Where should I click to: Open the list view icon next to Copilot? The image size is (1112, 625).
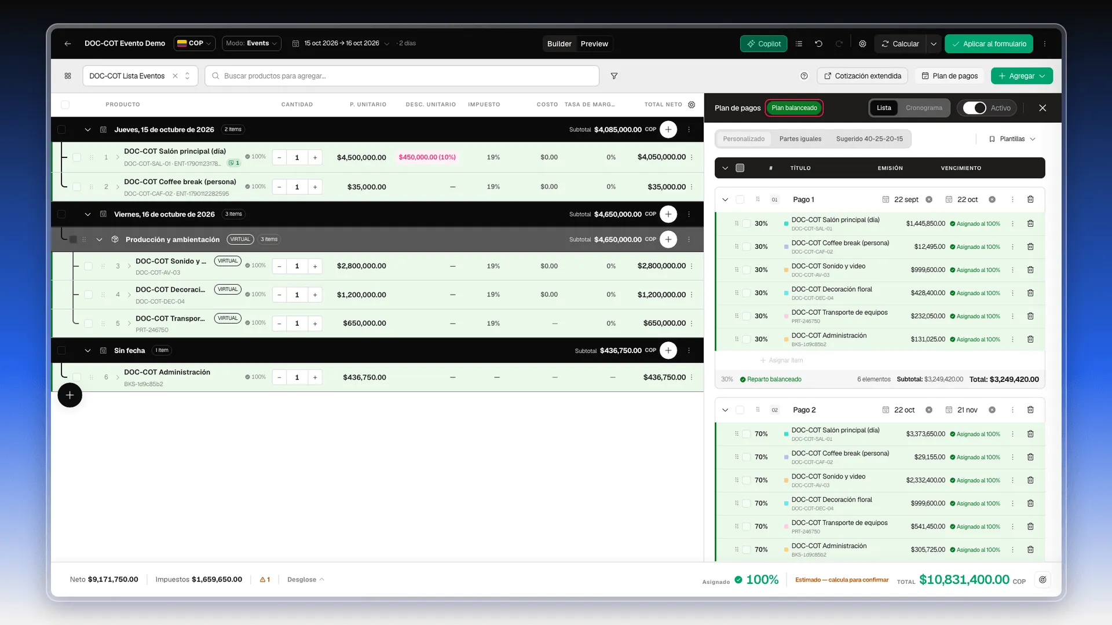click(799, 44)
